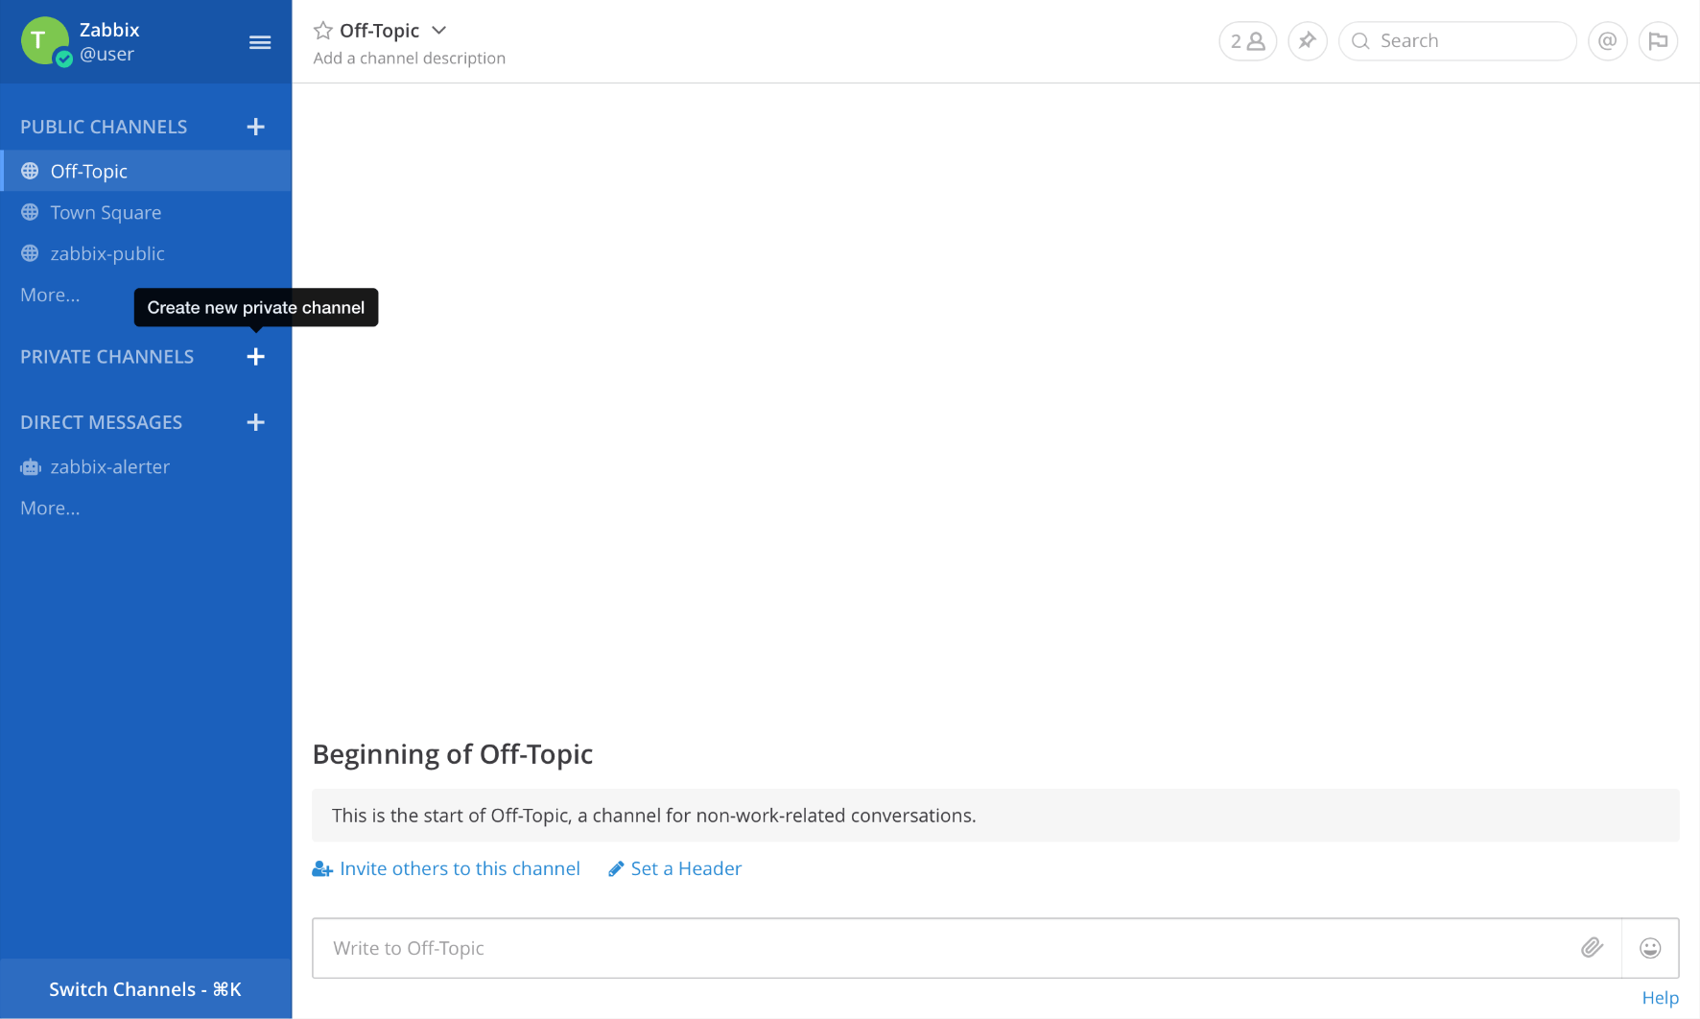Click the Search input field
The image size is (1700, 1019).
[x=1470, y=41]
